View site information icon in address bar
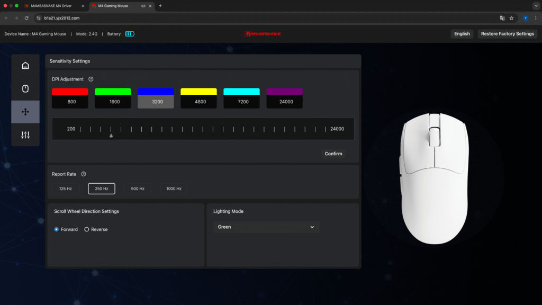The width and height of the screenshot is (542, 305). click(x=39, y=18)
